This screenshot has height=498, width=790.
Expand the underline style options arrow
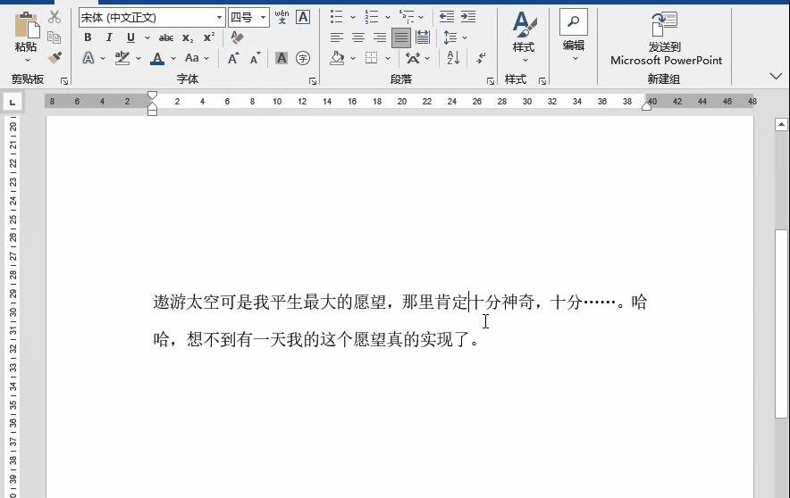147,37
